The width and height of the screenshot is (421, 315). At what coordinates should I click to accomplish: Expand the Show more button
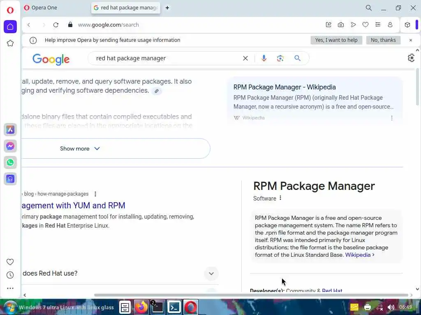(116, 148)
